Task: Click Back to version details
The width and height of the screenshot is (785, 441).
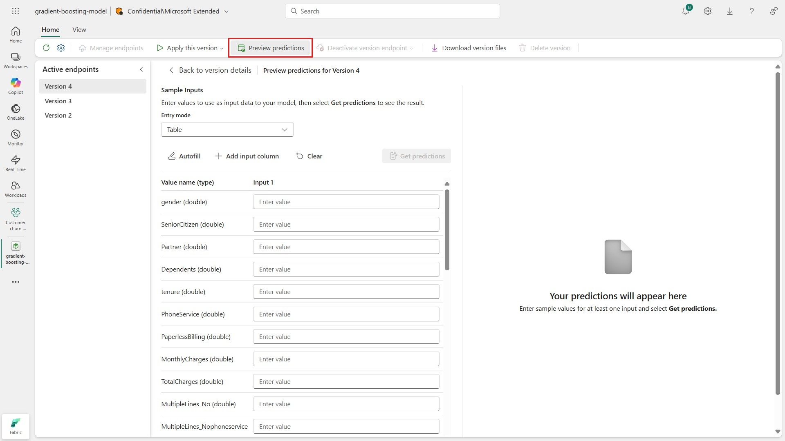Action: coord(210,70)
